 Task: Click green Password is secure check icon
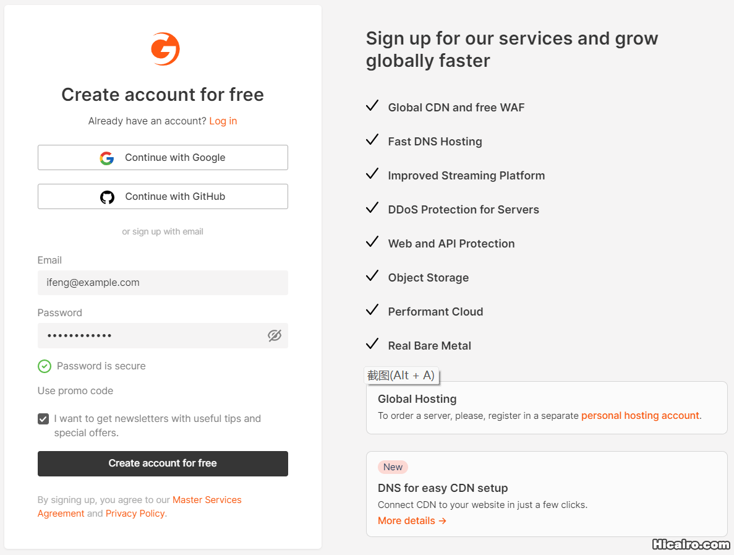(45, 366)
